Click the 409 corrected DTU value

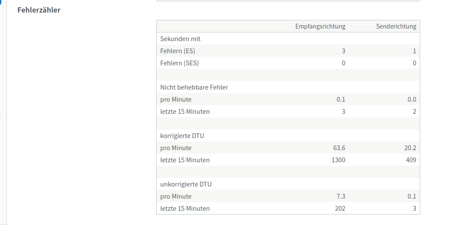411,160
